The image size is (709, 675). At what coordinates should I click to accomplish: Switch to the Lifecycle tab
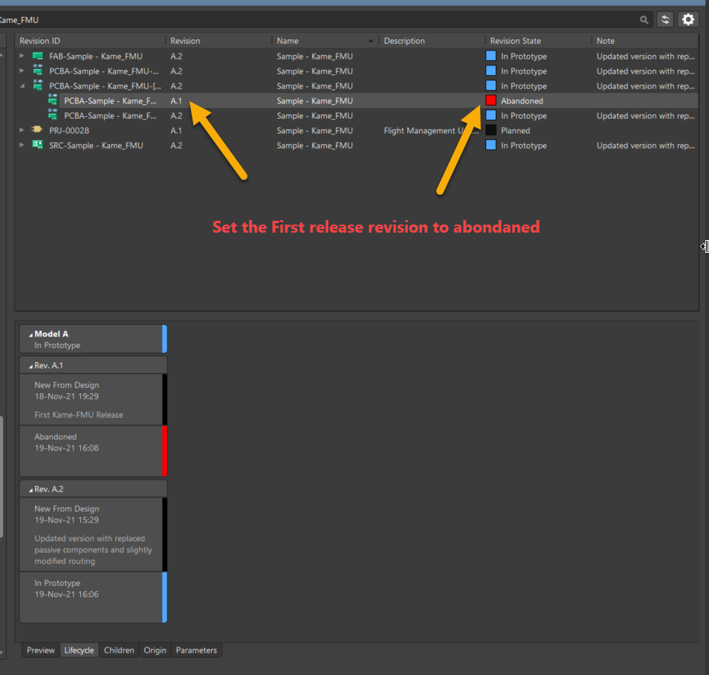click(x=79, y=650)
